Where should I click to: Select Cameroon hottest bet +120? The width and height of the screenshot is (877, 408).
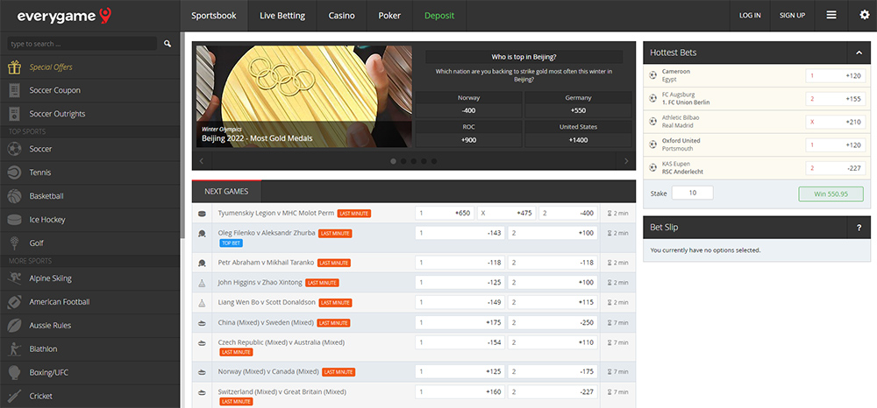836,75
